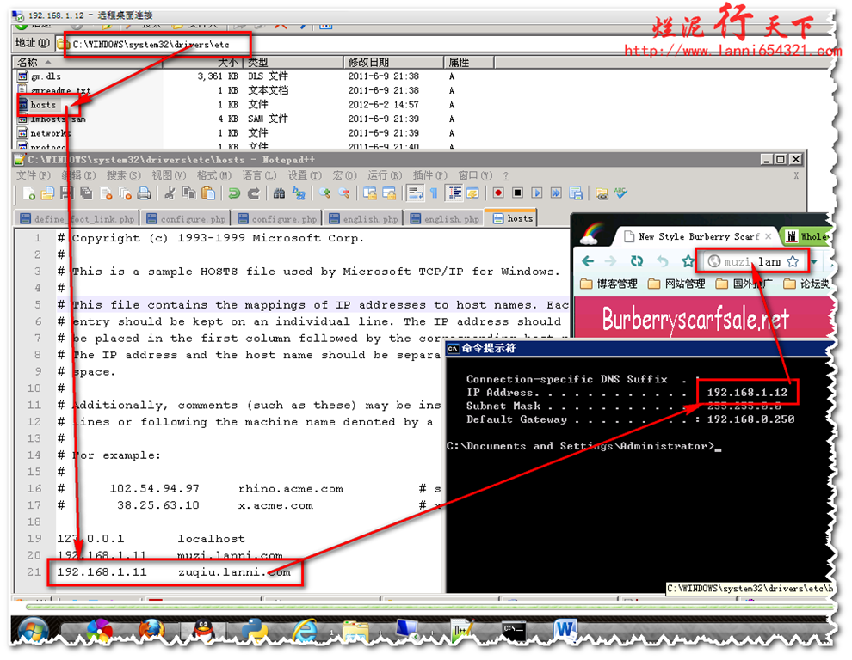Click the Copy icon in Notepad++ toolbar

pyautogui.click(x=189, y=193)
